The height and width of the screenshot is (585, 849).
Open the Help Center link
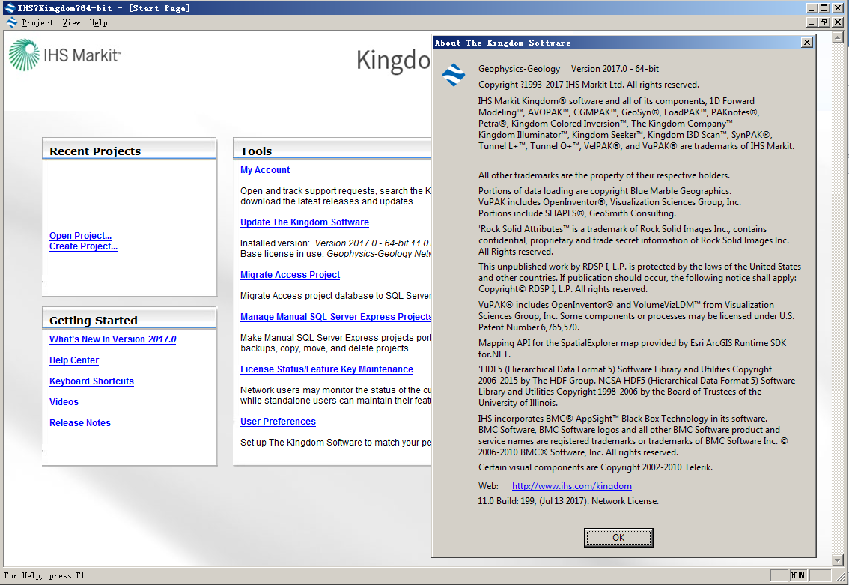74,360
